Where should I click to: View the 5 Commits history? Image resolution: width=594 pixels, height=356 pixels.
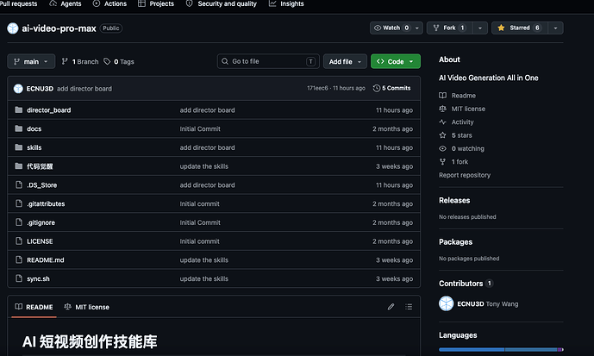(391, 88)
